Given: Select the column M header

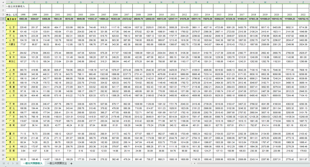Looking at the screenshot, I should [150, 1].
